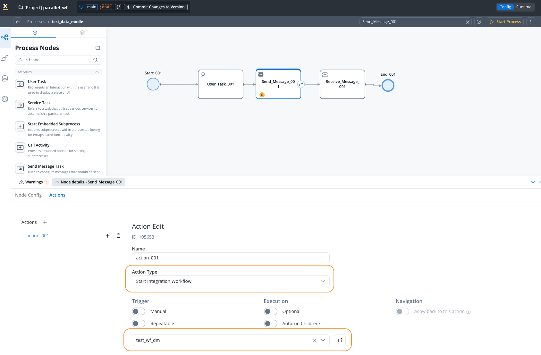Switch to the layers tab icon

pos(82,33)
